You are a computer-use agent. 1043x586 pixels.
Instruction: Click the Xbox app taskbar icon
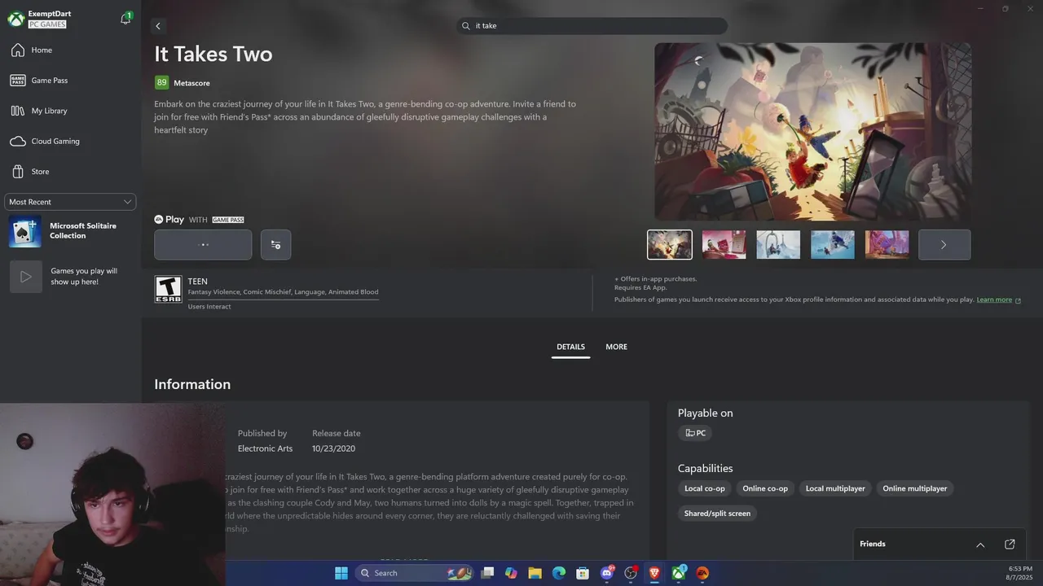click(679, 573)
